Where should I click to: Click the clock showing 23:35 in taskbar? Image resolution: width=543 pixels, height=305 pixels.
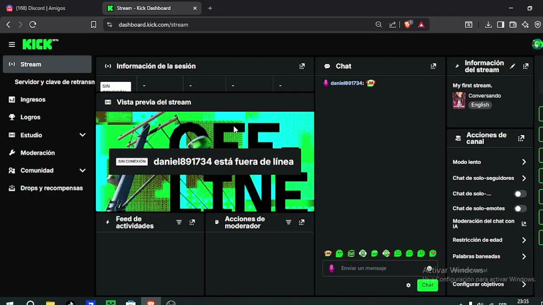523,302
